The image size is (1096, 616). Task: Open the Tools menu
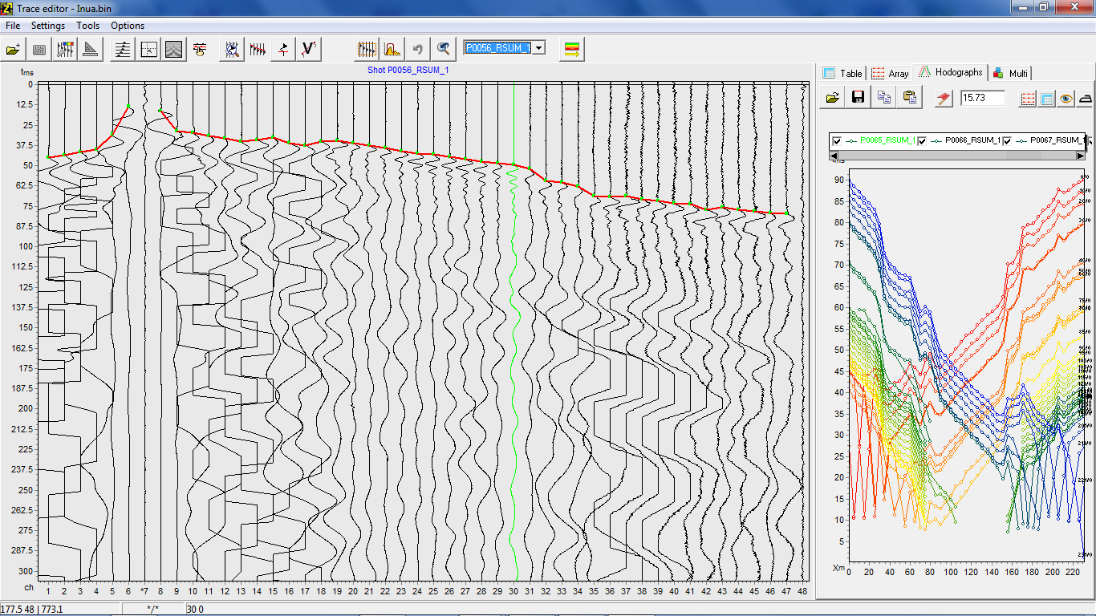click(x=87, y=26)
